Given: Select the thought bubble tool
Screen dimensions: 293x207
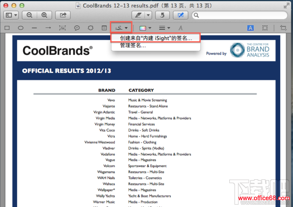Looking at the screenshot, I should coord(91,28).
